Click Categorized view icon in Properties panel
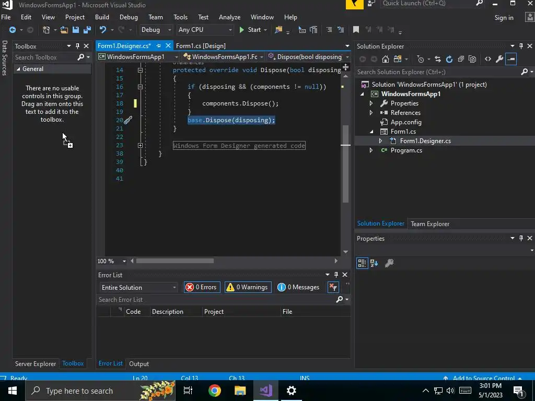 point(362,263)
